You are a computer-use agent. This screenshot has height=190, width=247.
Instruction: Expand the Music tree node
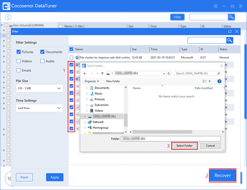tap(87, 94)
